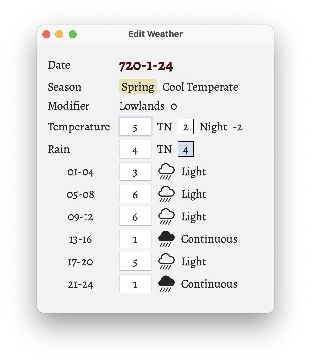Click the 21-24 rain value field
The width and height of the screenshot is (311, 362).
click(x=135, y=283)
